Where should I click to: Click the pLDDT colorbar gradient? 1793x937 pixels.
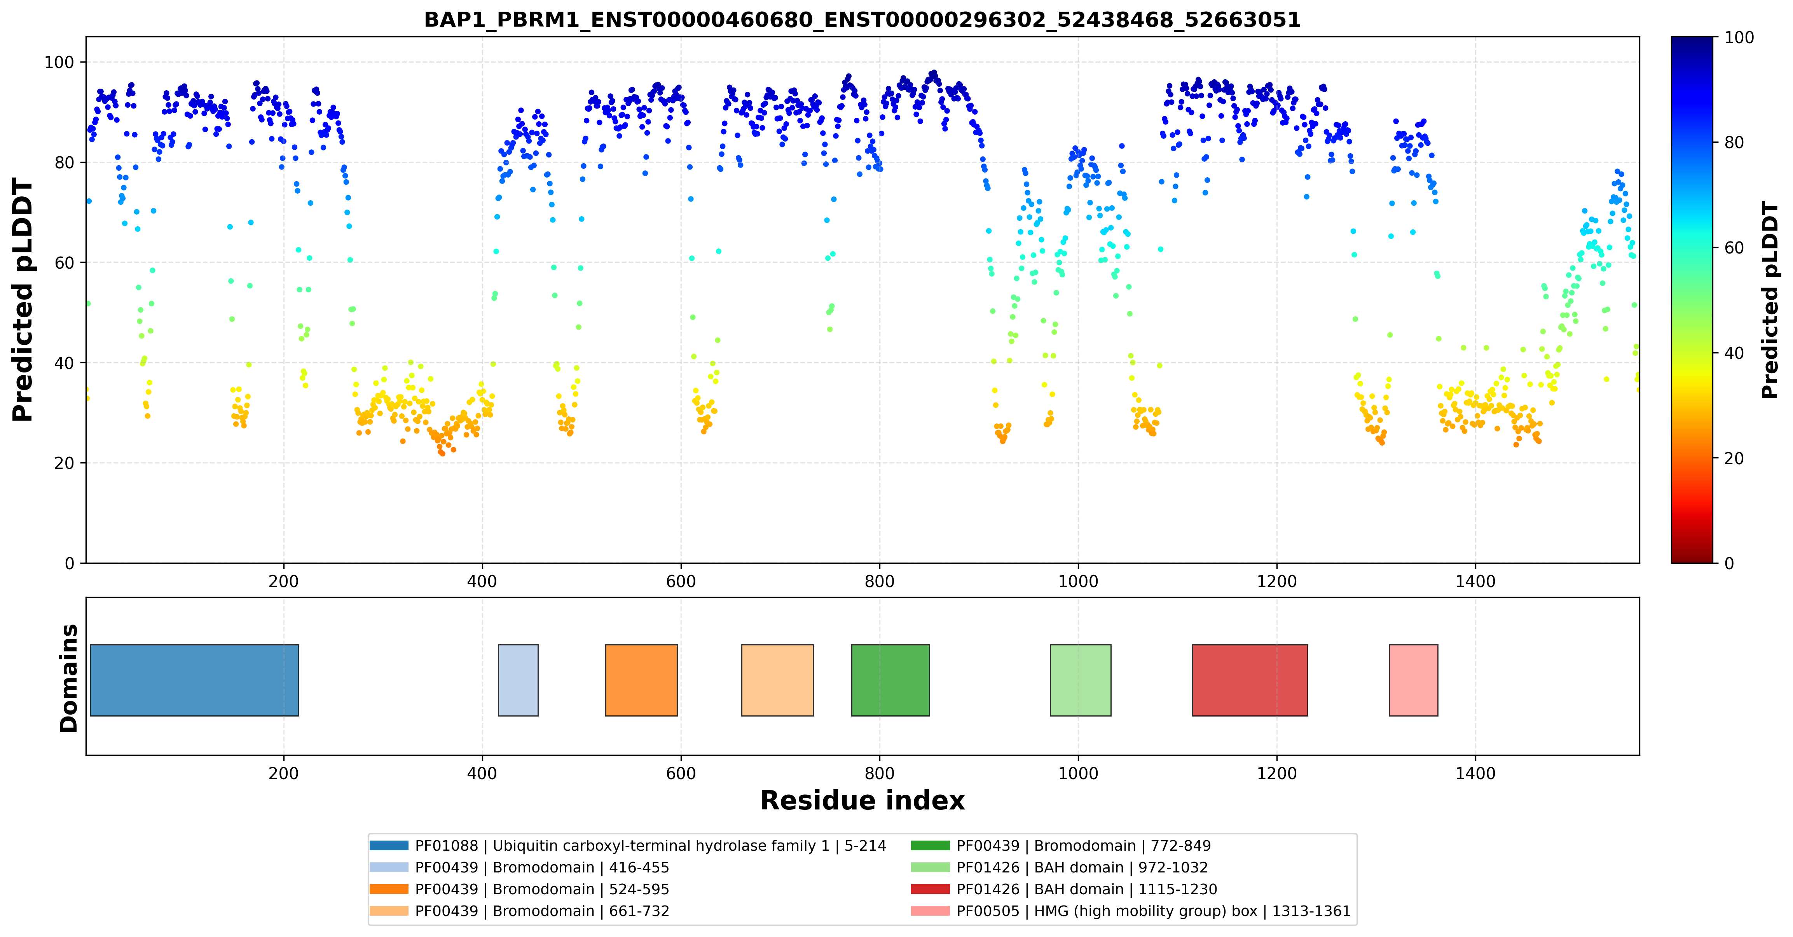(x=1692, y=300)
